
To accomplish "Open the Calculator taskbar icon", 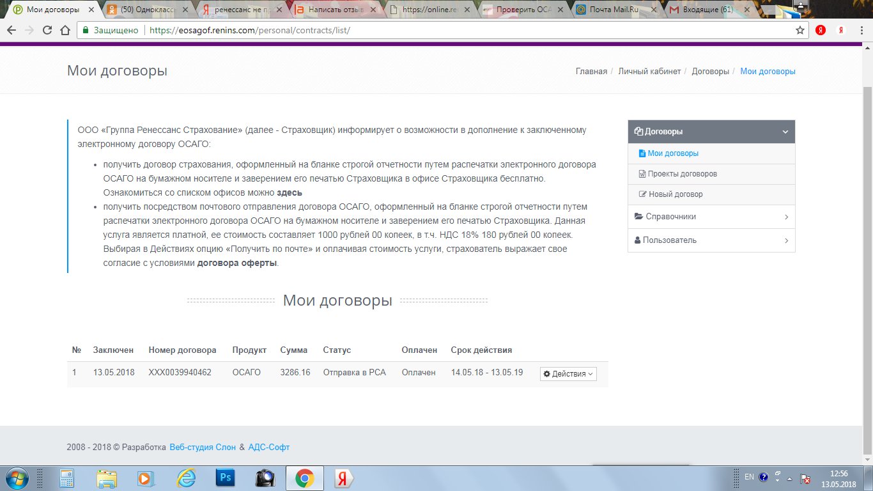I will (x=67, y=478).
